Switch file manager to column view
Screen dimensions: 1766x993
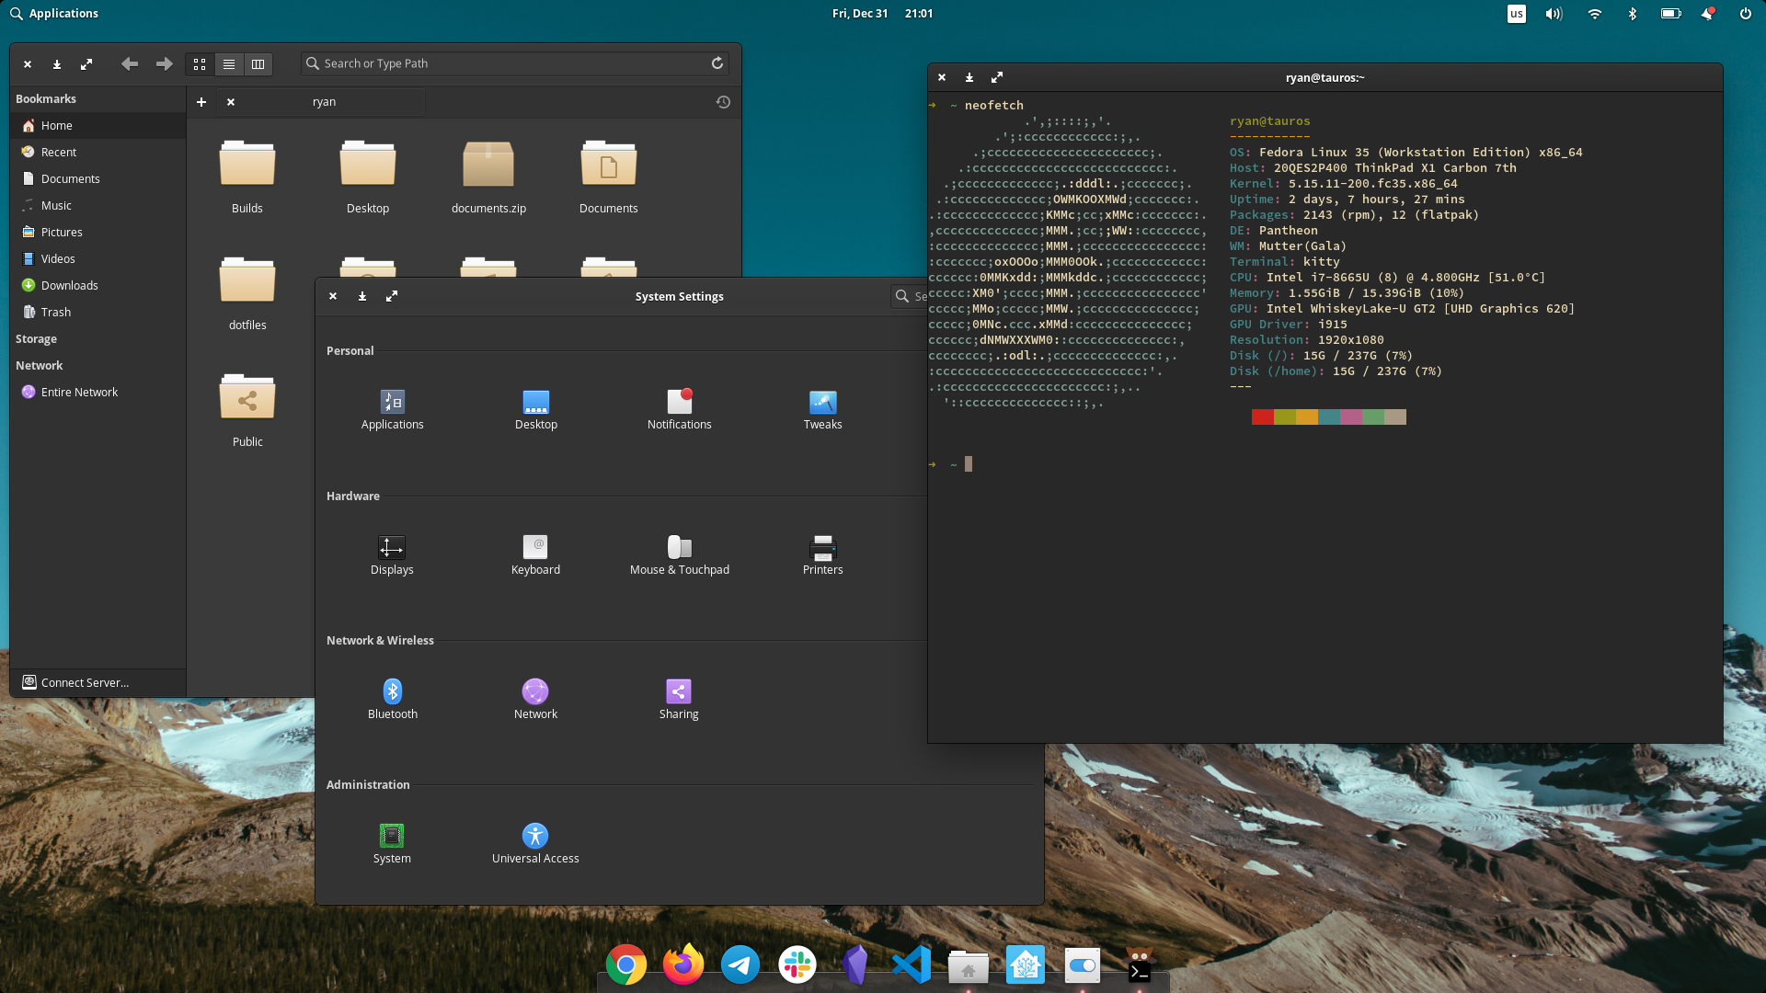258,63
